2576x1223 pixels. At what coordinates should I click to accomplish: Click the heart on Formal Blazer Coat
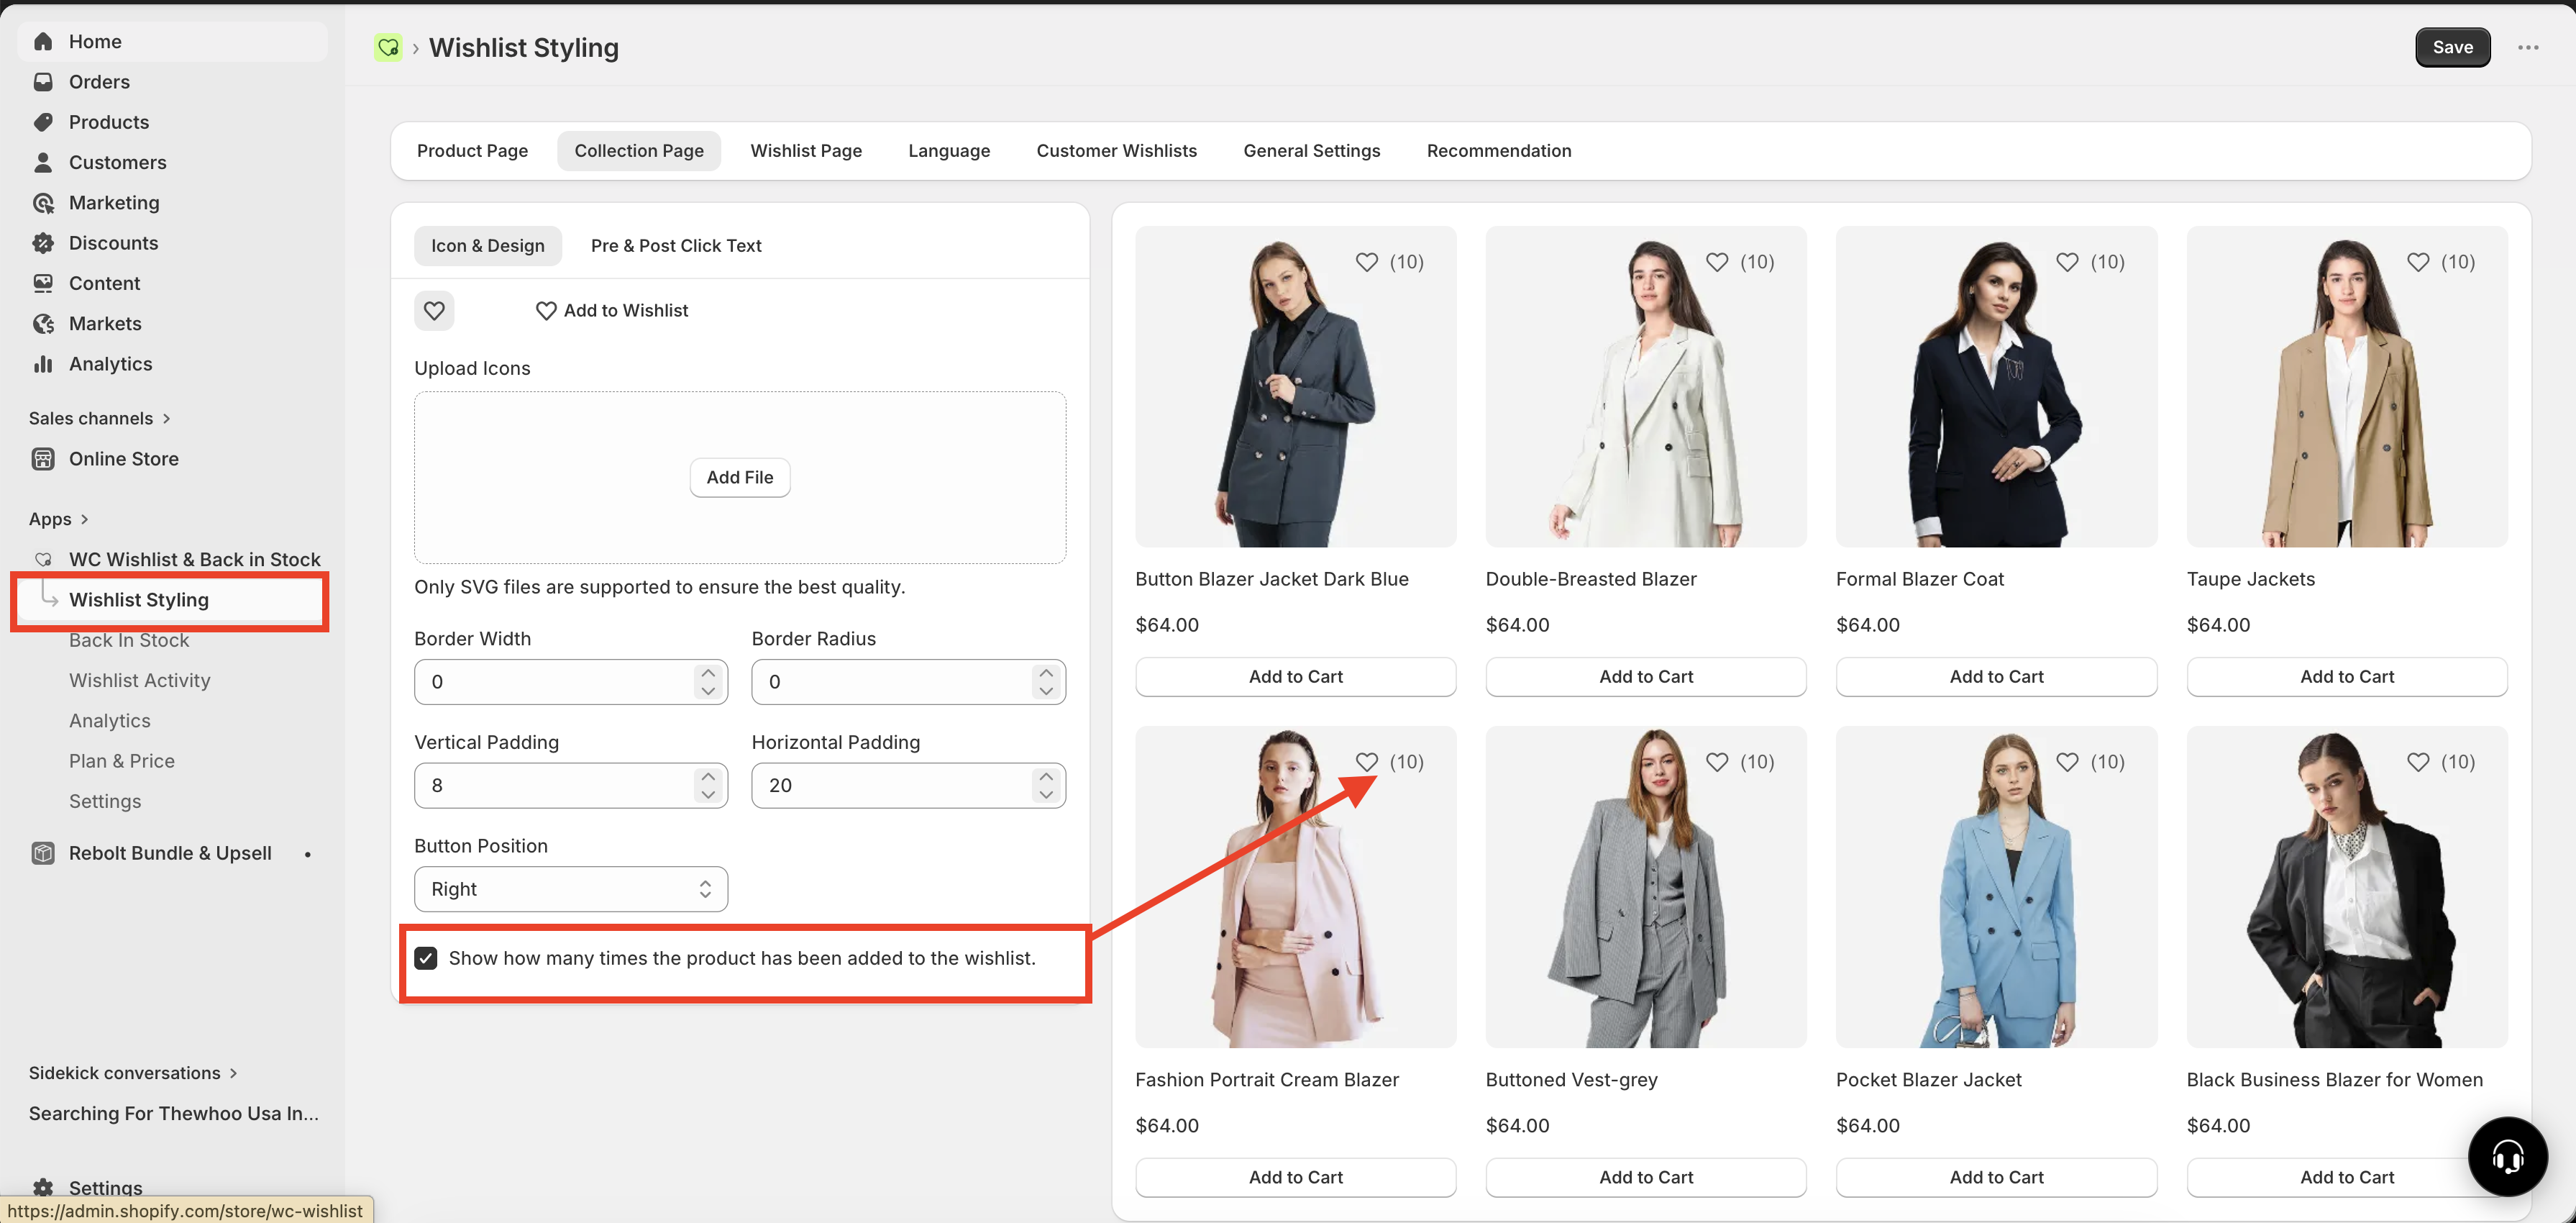click(2067, 262)
